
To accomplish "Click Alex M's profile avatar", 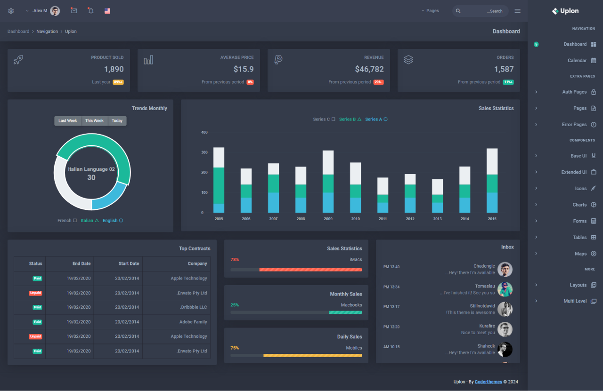I will click(x=55, y=11).
